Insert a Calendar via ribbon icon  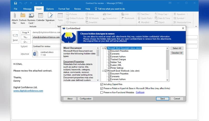[x=40, y=16]
